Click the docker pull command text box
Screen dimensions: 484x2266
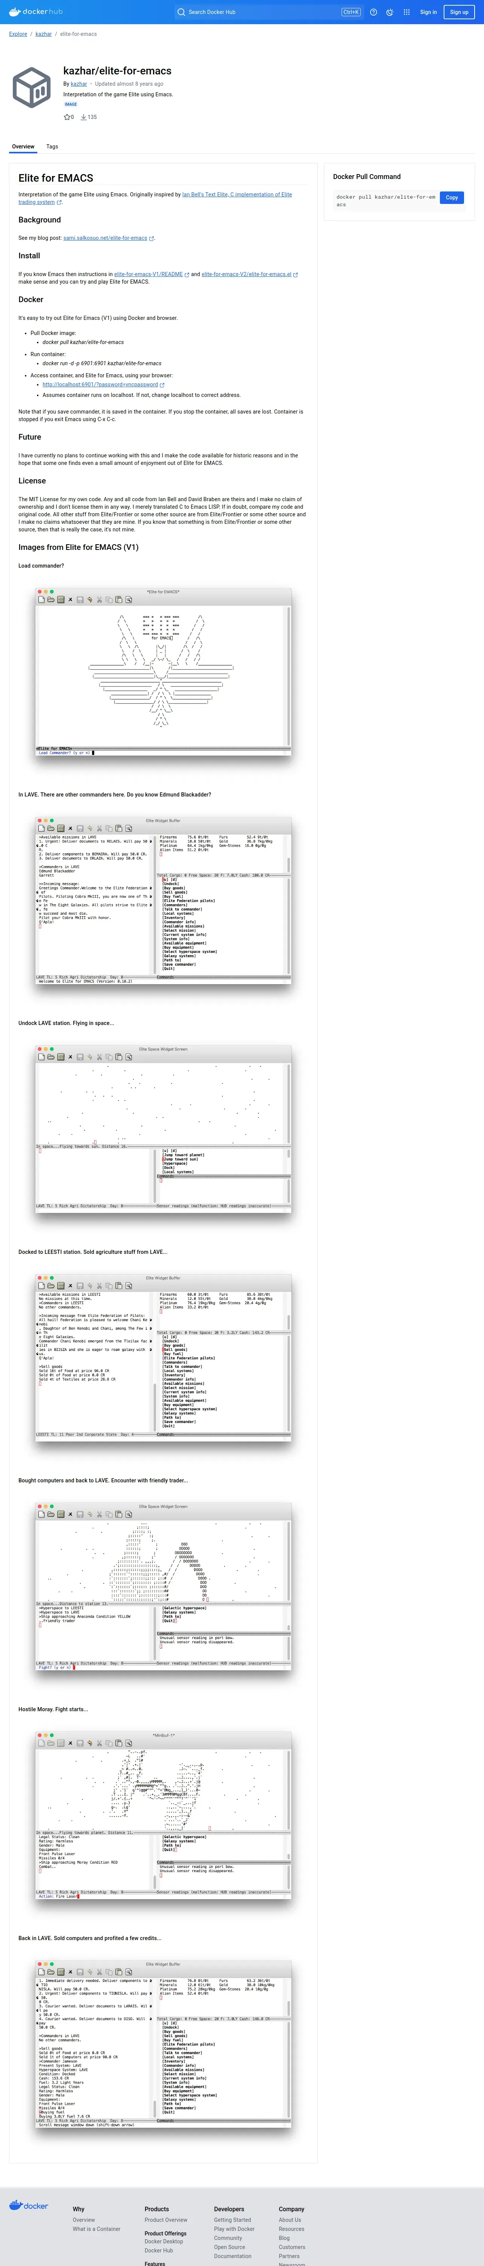386,201
